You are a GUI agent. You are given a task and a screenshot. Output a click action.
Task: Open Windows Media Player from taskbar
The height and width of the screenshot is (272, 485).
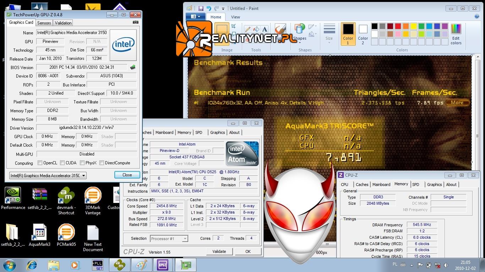(75, 265)
